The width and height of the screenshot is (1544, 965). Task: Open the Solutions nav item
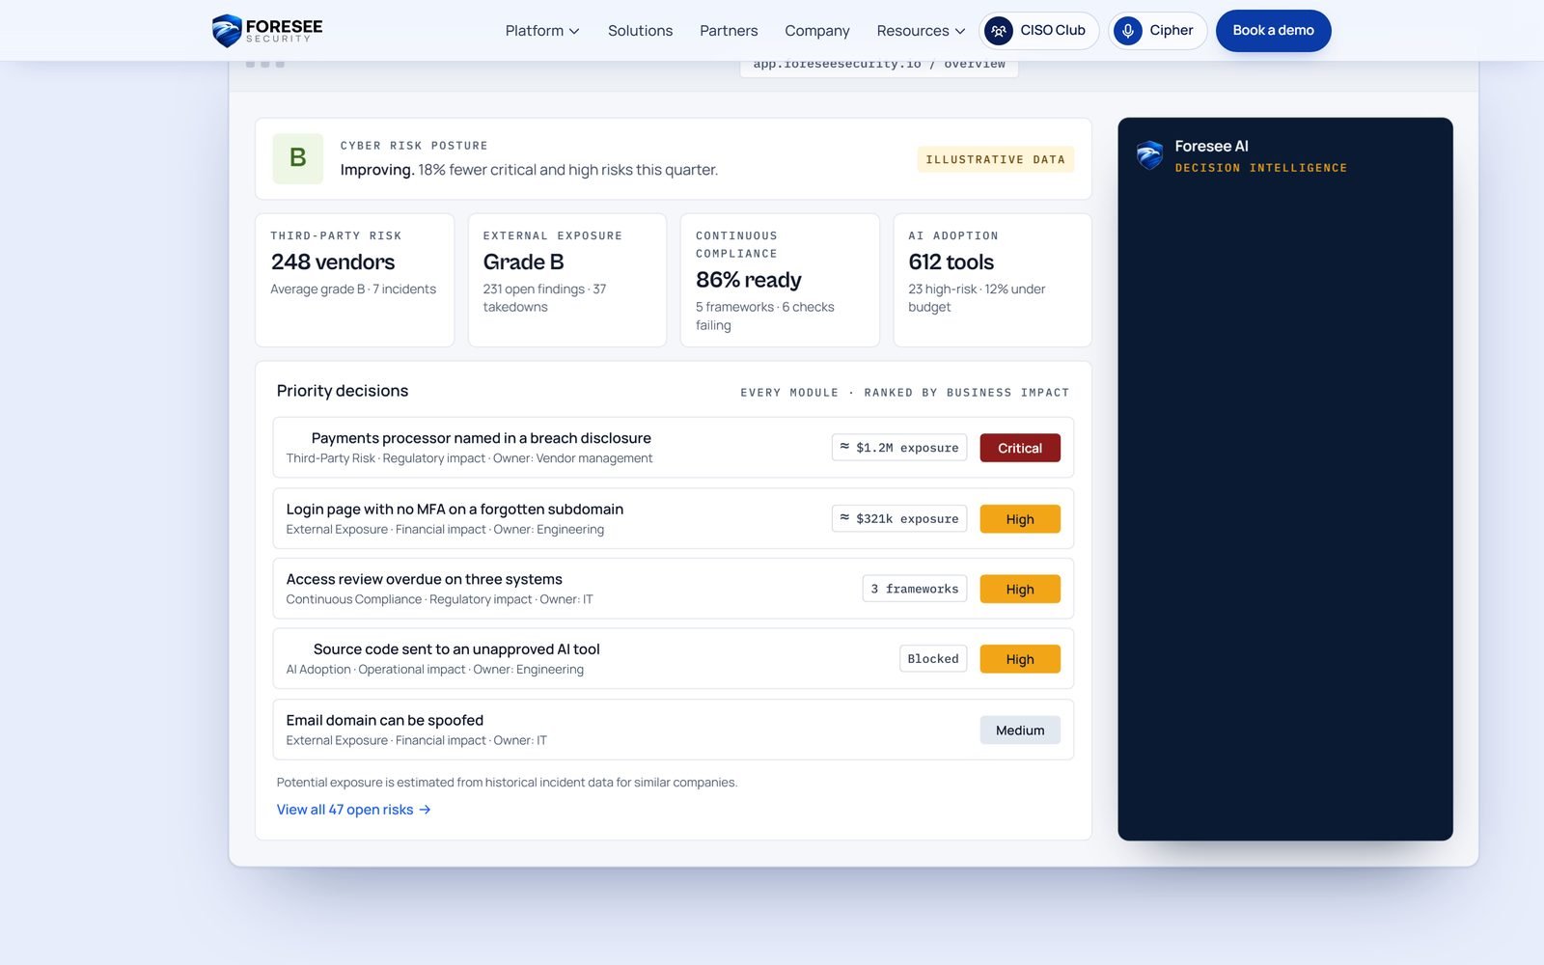[x=640, y=31]
